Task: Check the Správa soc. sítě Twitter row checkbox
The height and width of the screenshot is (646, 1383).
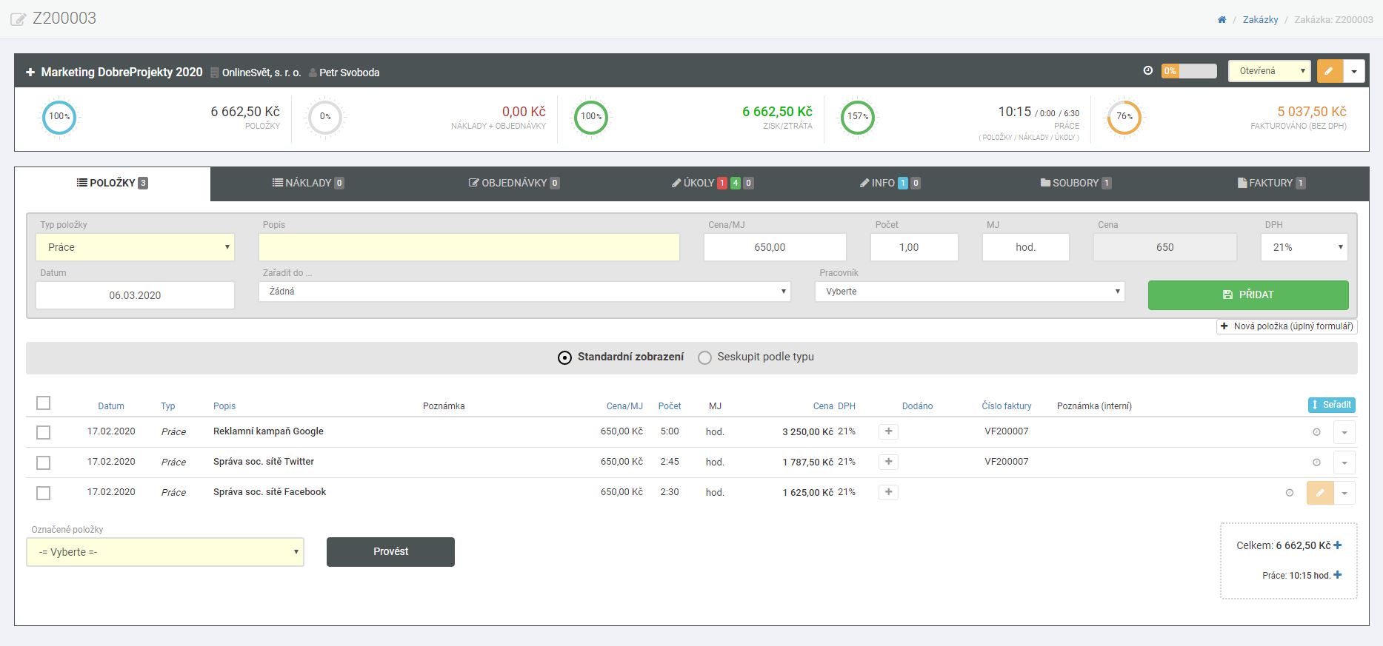Action: [x=43, y=462]
